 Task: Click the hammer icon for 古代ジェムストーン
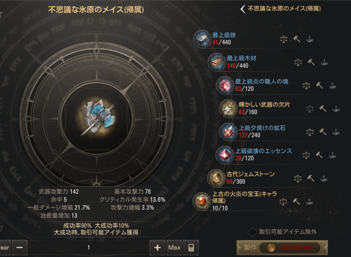(311, 178)
